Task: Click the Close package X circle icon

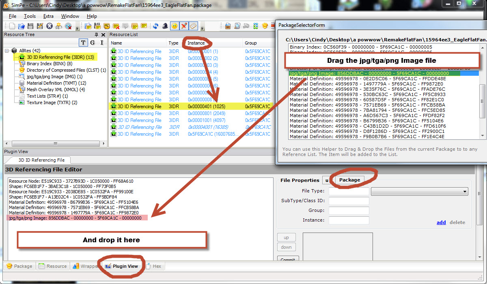Action: pyautogui.click(x=50, y=26)
